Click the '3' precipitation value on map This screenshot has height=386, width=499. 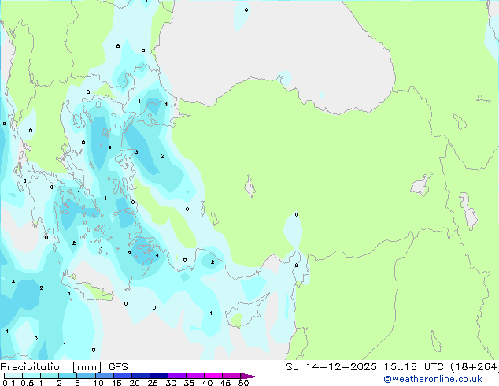click(x=136, y=151)
